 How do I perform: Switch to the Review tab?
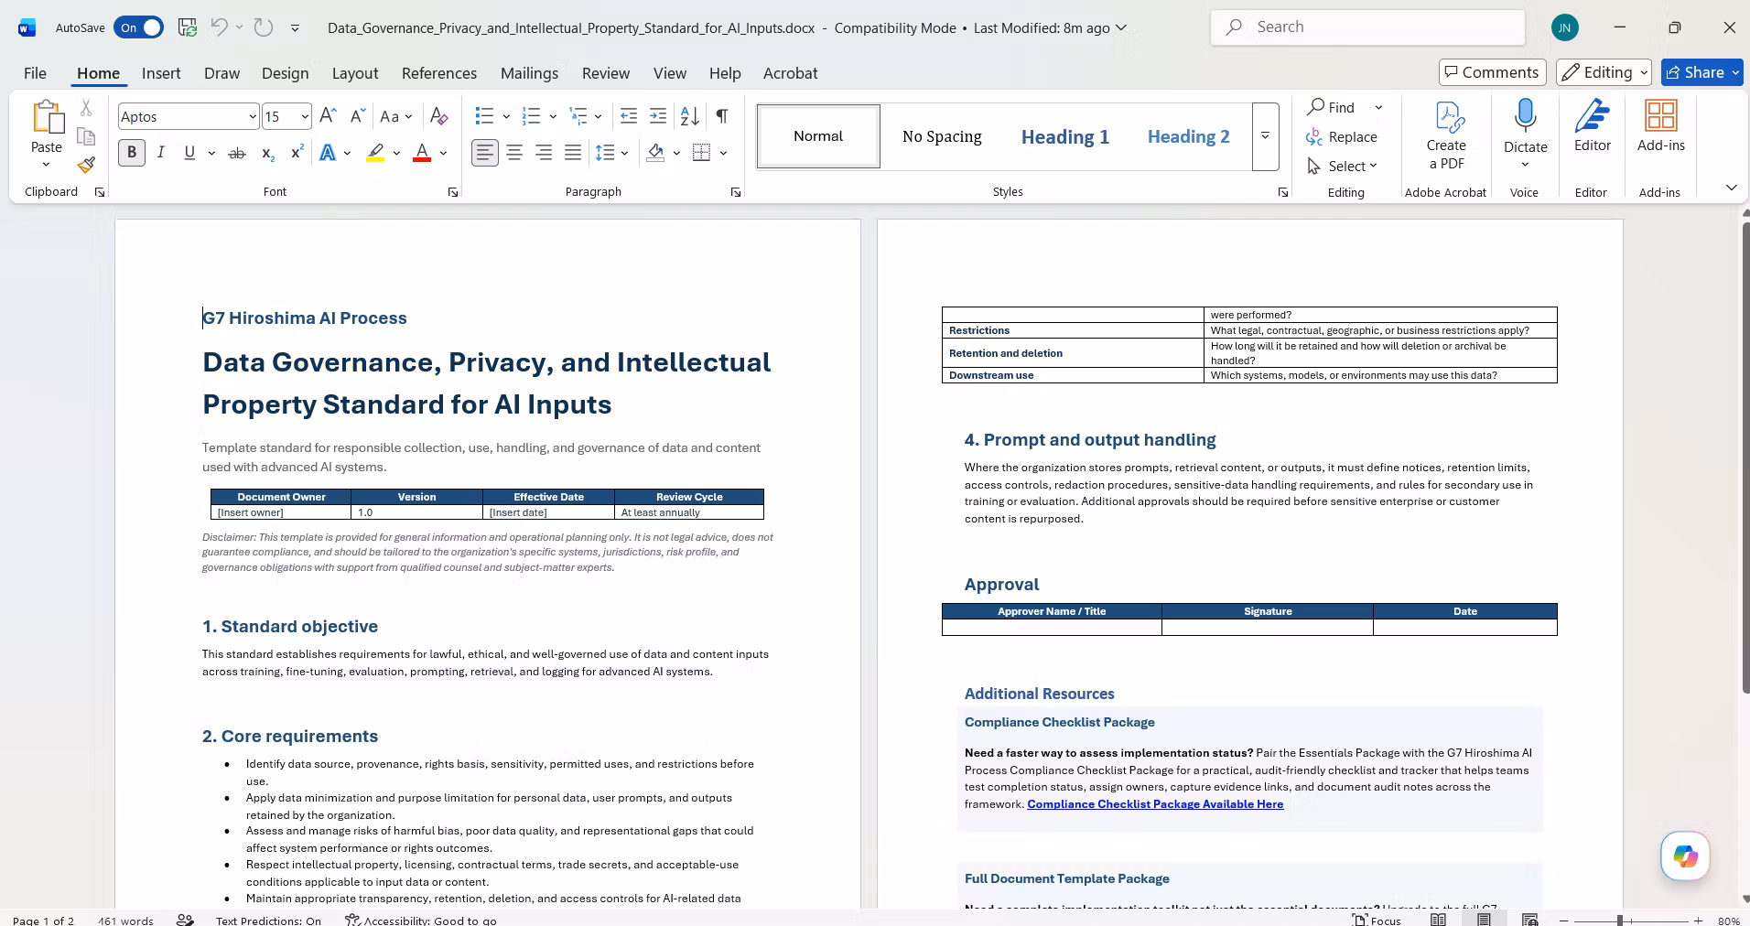click(x=606, y=73)
